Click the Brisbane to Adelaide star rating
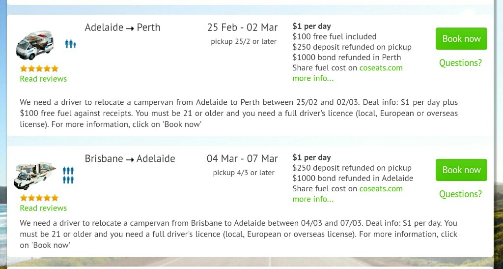This screenshot has width=503, height=269. (39, 198)
